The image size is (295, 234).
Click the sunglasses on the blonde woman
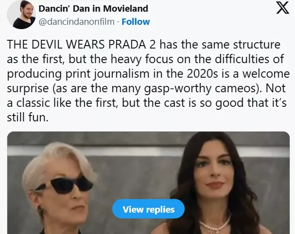(x=64, y=184)
